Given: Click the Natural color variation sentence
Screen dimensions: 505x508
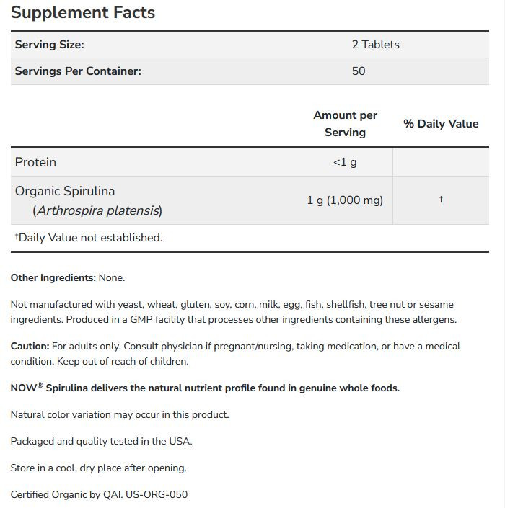Looking at the screenshot, I should pos(120,414).
